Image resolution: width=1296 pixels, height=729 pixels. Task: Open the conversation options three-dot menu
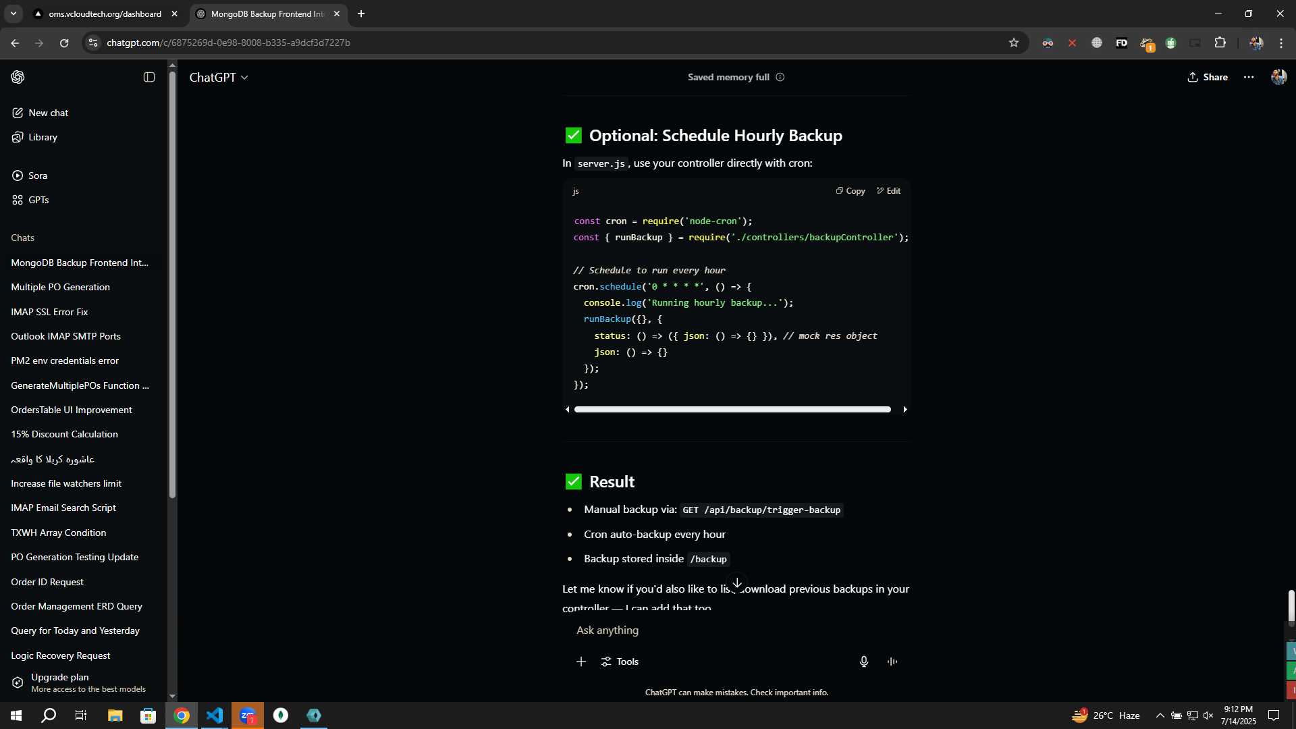pos(1249,77)
